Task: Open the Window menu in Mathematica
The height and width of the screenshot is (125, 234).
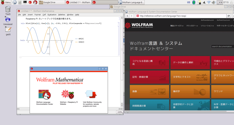Action: point(70,15)
